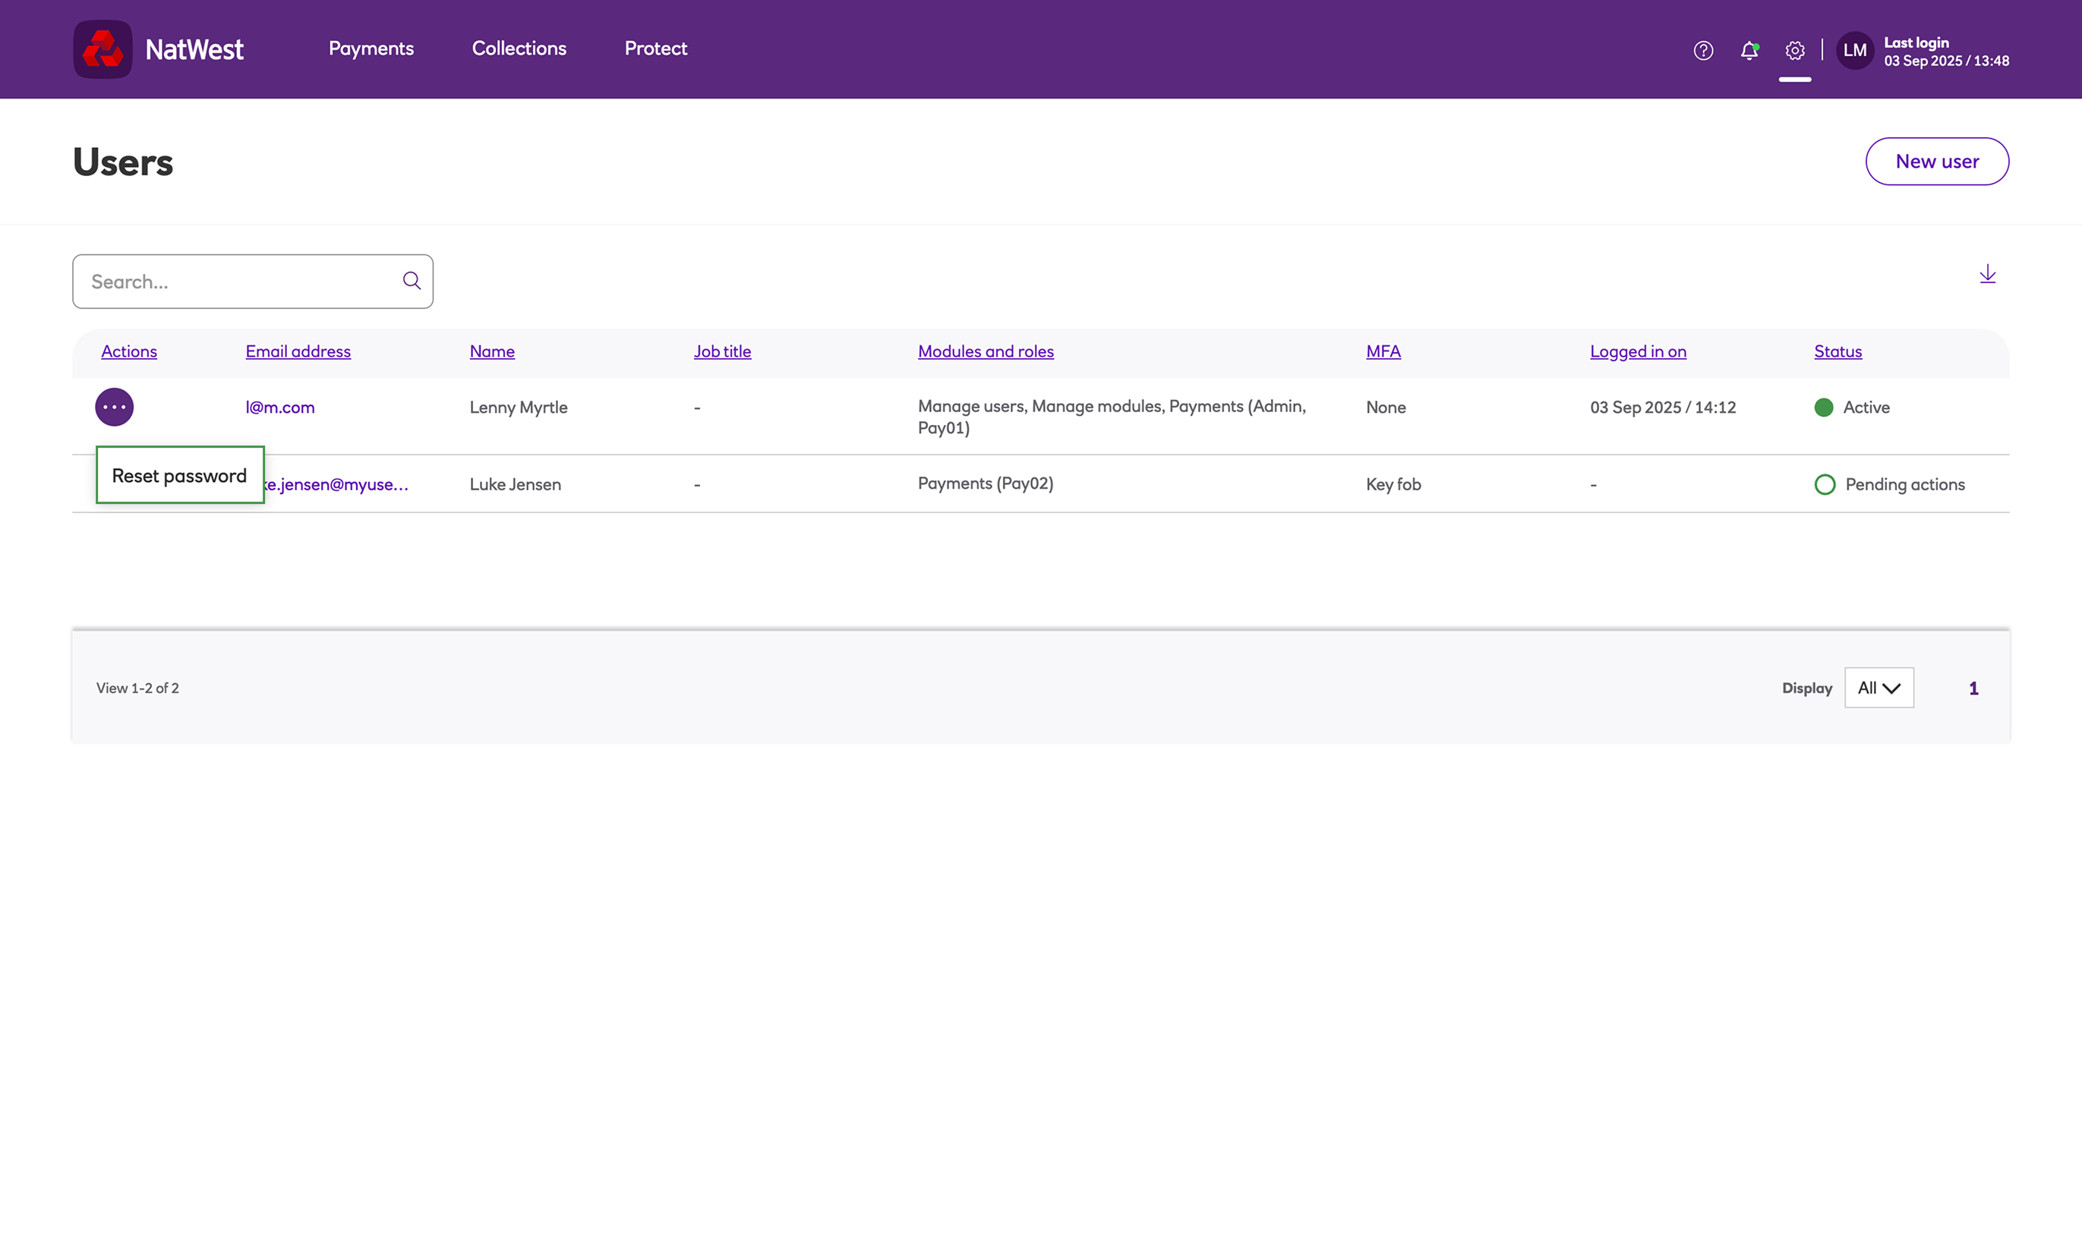Viewport: 2082px width, 1253px height.
Task: Open actions menu for Lenny Myrtle
Action: pos(114,407)
